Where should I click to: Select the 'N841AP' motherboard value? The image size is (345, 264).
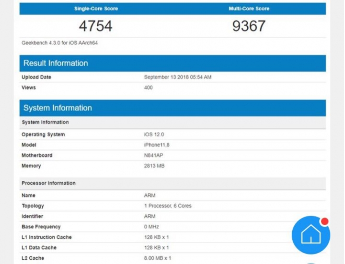coord(154,155)
